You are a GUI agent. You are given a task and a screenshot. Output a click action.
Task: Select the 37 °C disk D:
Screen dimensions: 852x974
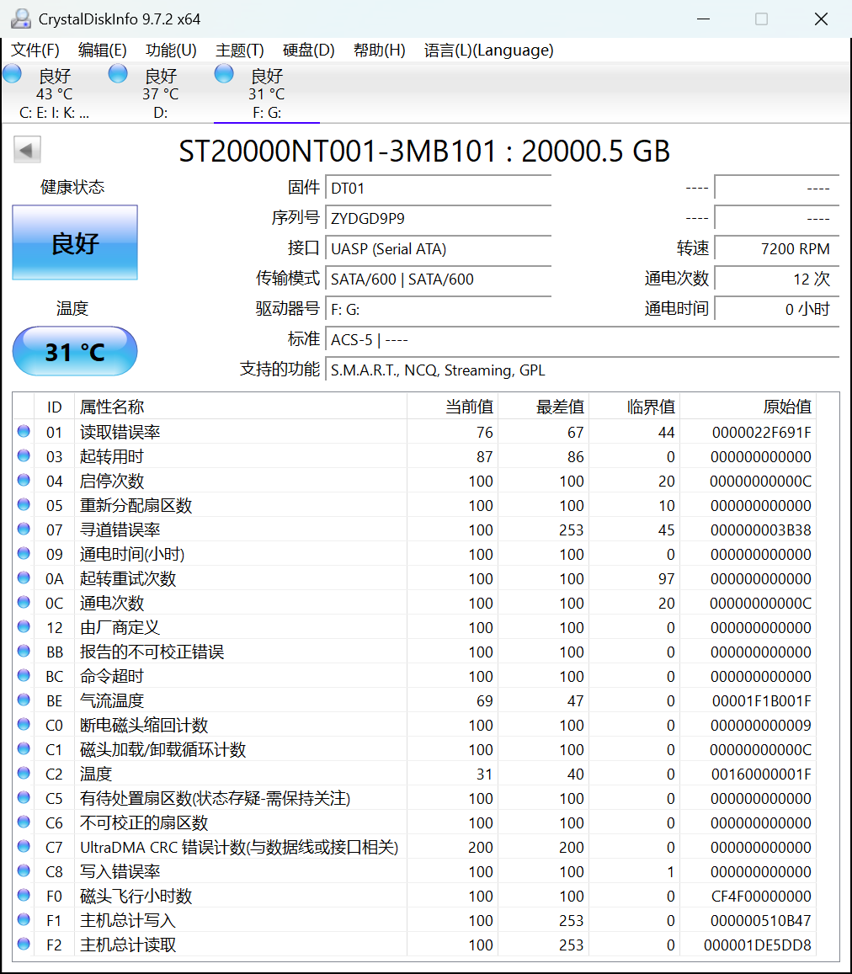(x=160, y=93)
